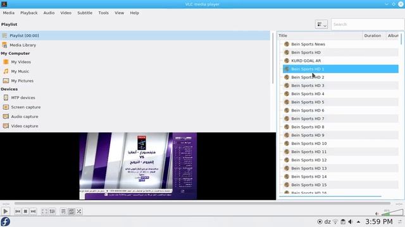
Task: Select Bein Sports HD 4 channel
Action: 340,94
